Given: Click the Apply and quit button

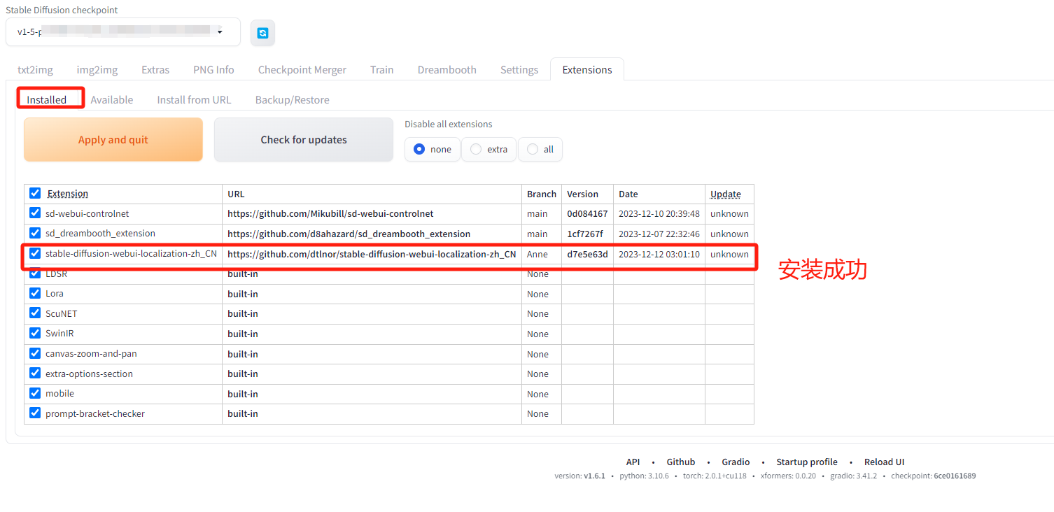Looking at the screenshot, I should pos(113,140).
